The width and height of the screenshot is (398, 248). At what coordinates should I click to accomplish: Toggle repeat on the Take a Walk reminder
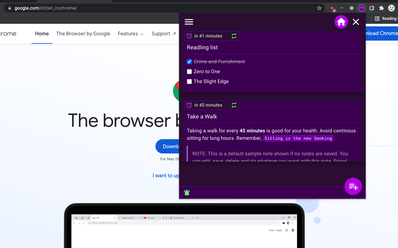(x=234, y=105)
